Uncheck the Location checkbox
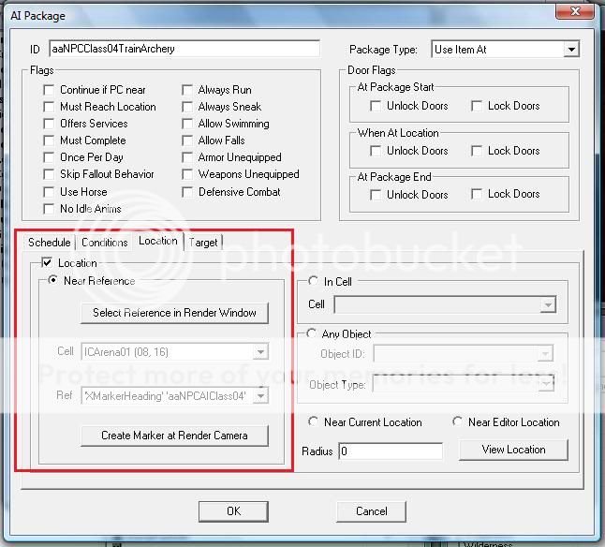The width and height of the screenshot is (605, 547). [48, 264]
